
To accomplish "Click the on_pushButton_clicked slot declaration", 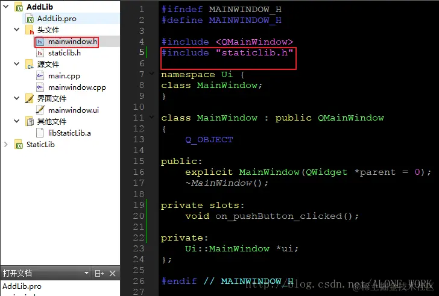I will coord(271,216).
